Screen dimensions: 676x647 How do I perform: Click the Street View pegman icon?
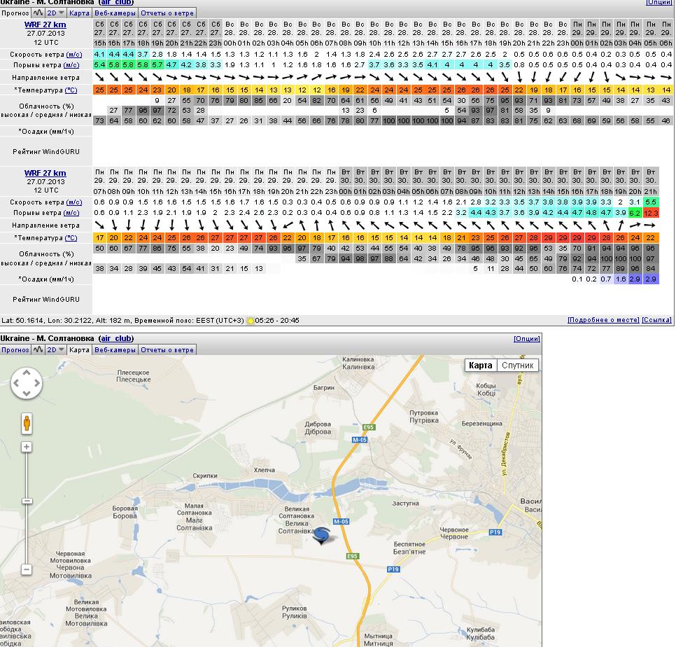[27, 424]
